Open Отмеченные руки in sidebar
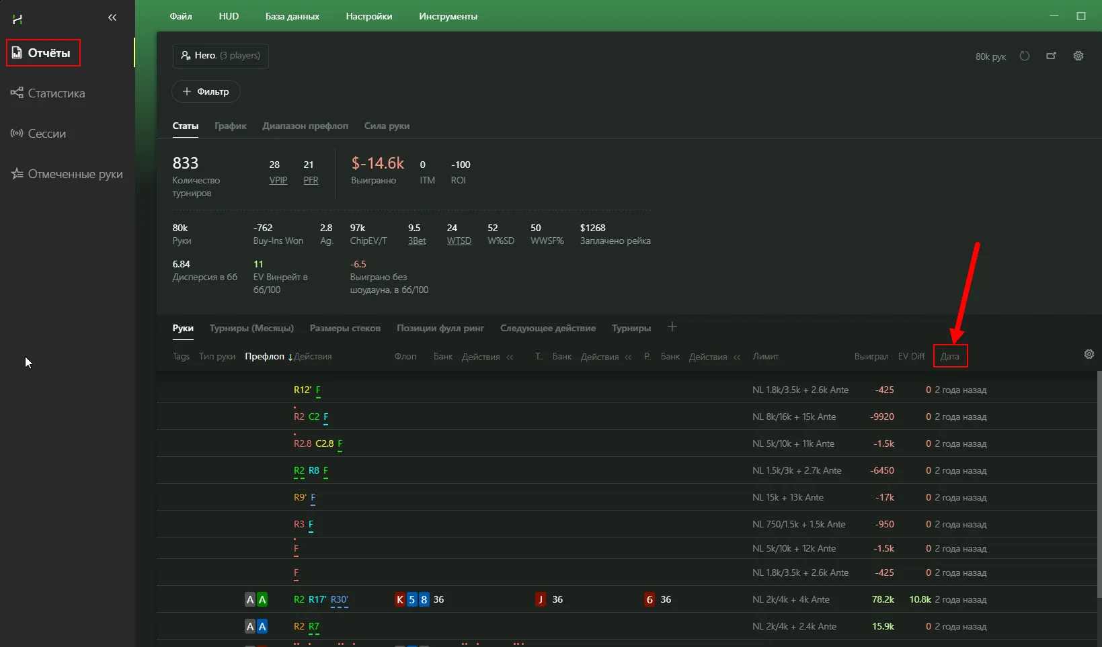The width and height of the screenshot is (1102, 647). click(x=75, y=174)
